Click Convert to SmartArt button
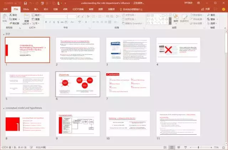This screenshot has width=228, height=150. coord(132,23)
